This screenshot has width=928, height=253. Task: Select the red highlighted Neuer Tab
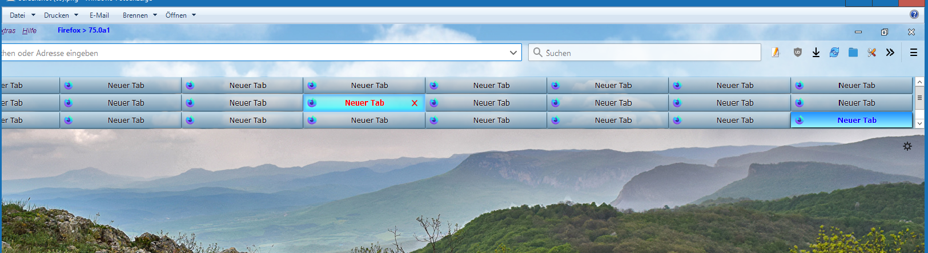pyautogui.click(x=364, y=103)
